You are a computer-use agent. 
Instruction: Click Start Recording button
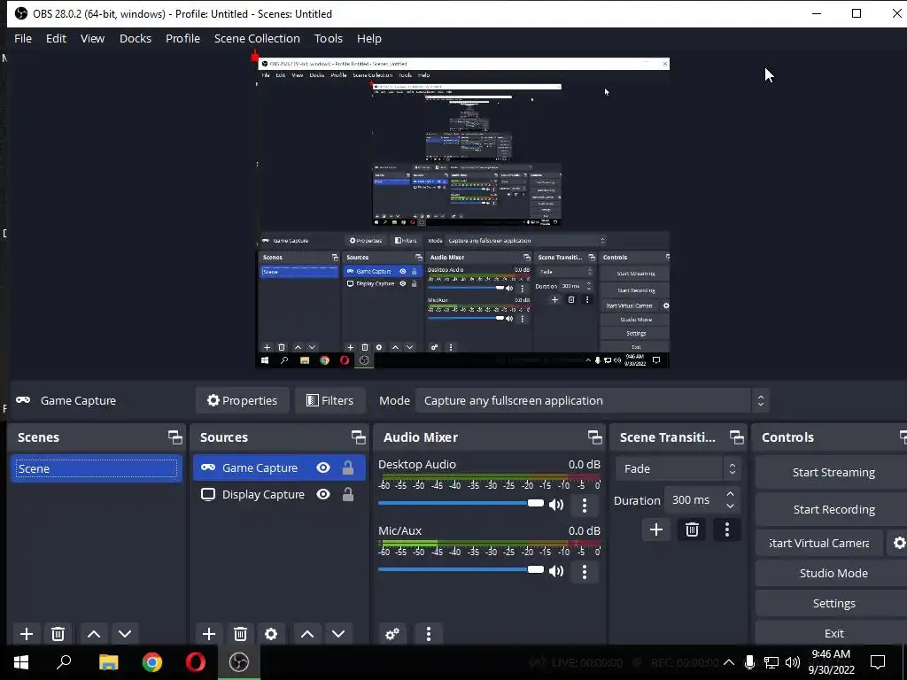point(833,509)
